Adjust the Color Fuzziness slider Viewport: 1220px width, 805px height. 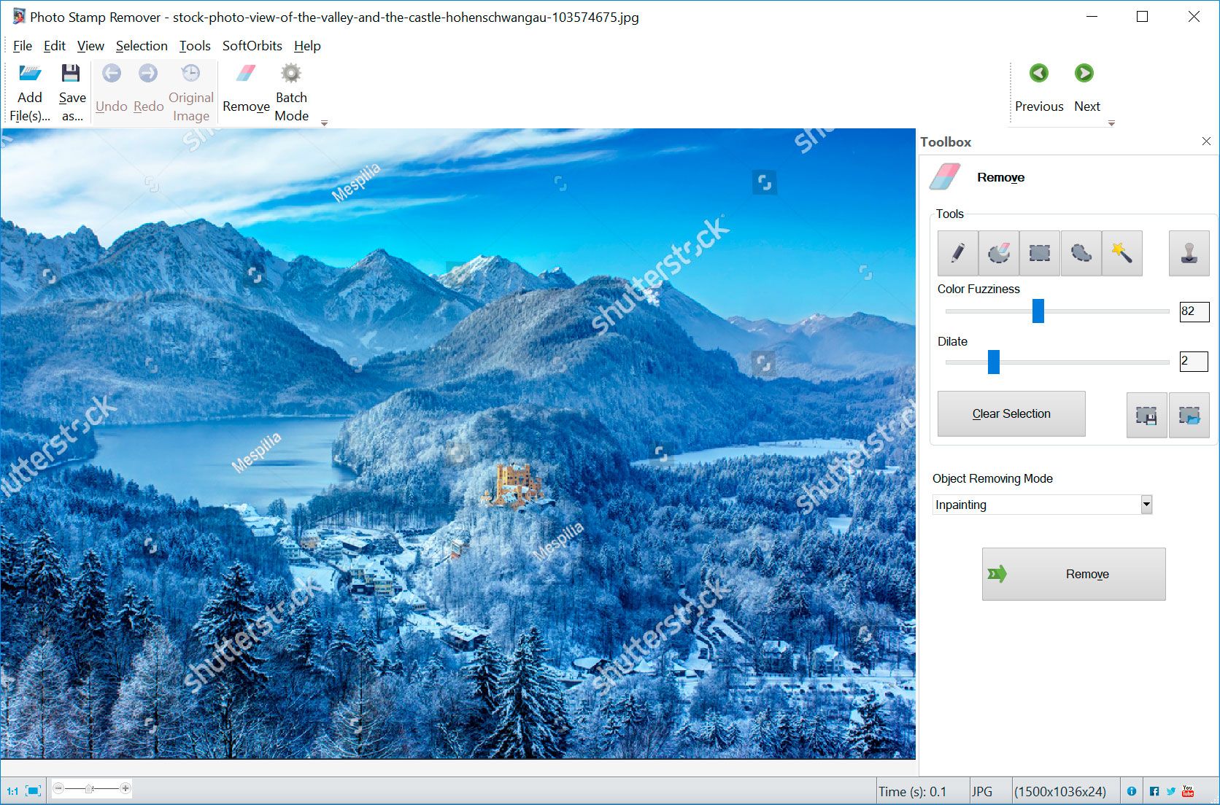(1038, 311)
